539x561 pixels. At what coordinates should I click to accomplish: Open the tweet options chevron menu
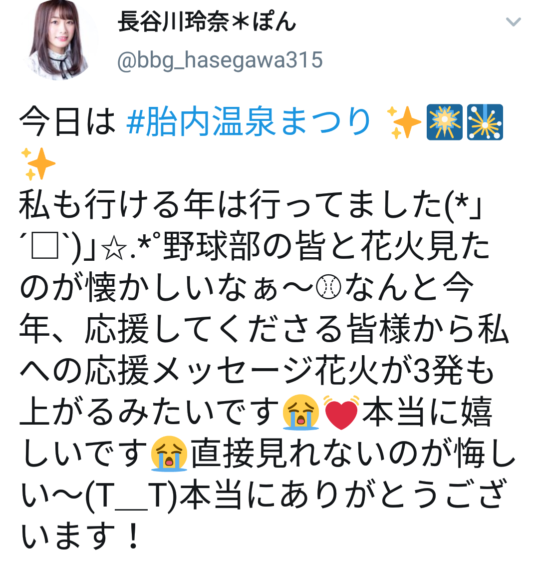pyautogui.click(x=513, y=22)
